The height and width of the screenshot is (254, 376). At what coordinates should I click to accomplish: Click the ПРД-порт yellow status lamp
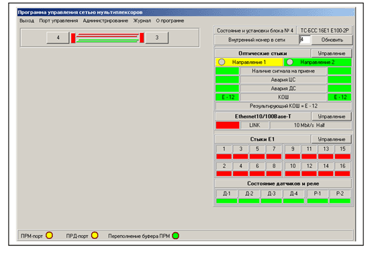pos(95,235)
